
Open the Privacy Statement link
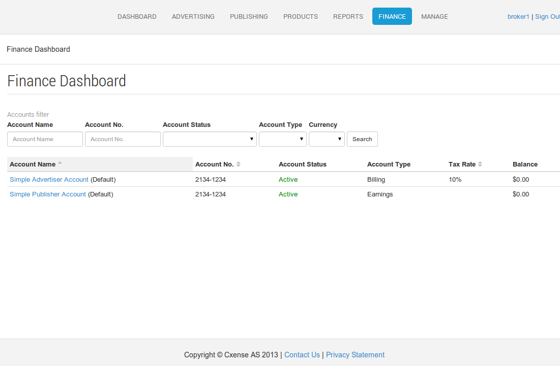point(355,355)
